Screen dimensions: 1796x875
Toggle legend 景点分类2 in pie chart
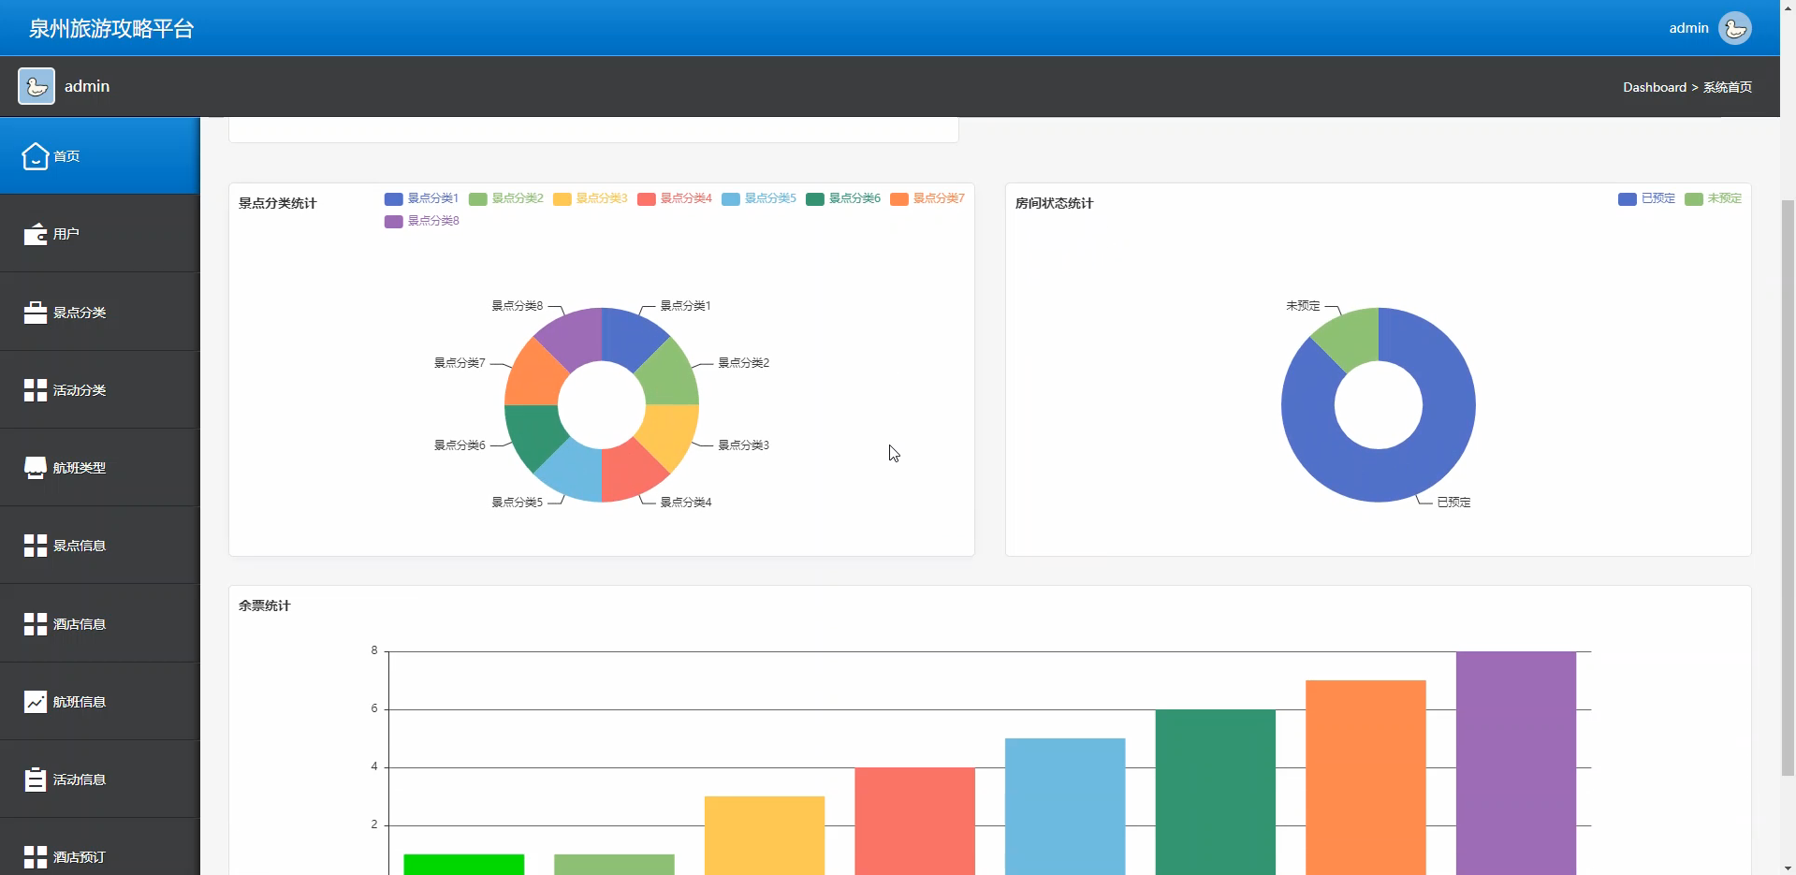click(x=506, y=198)
